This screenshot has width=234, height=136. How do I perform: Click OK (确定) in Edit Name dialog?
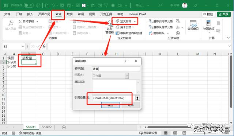pyautogui.click(x=110, y=105)
